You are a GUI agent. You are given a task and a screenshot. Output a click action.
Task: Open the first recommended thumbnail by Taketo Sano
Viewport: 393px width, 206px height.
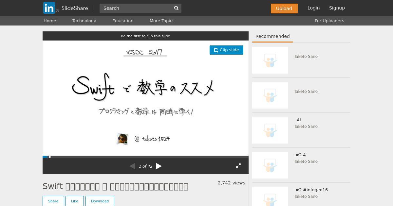270,60
